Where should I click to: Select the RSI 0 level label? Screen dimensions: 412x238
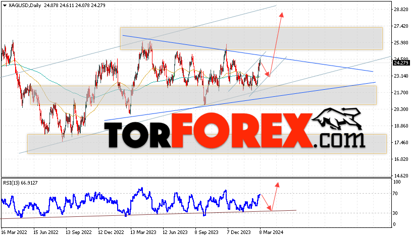394,224
